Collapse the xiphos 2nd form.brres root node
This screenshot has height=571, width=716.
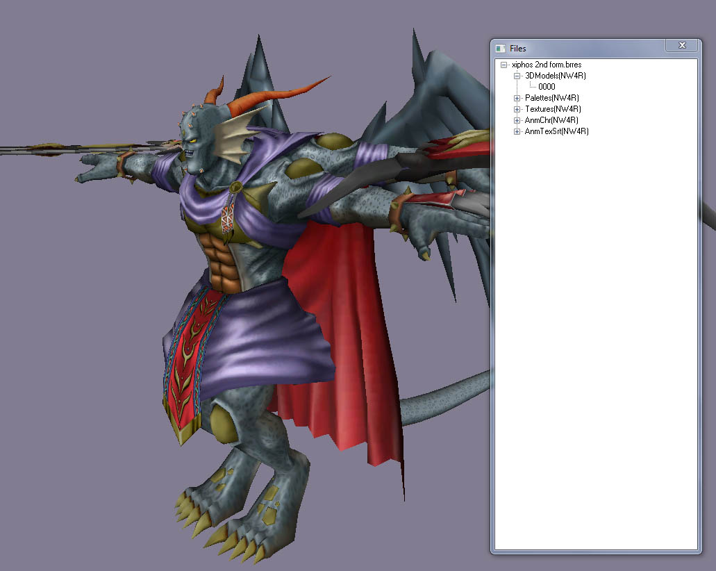click(x=503, y=65)
